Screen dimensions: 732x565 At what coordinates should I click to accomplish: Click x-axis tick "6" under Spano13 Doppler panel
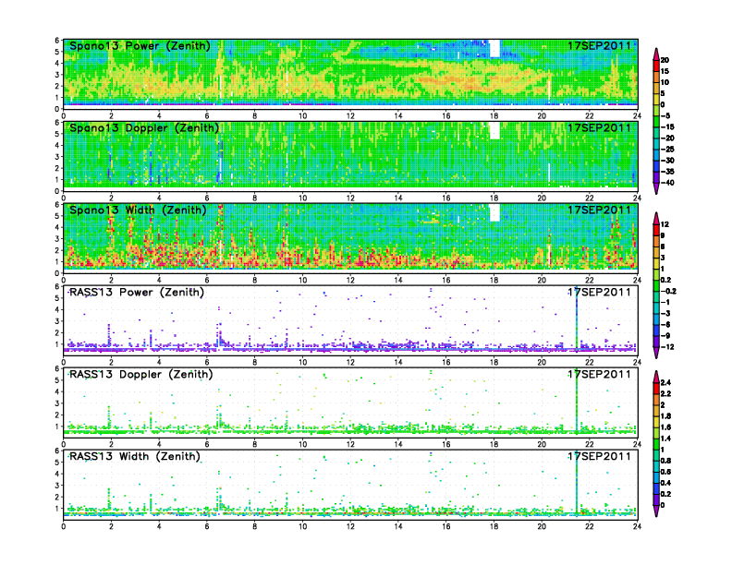pyautogui.click(x=207, y=198)
